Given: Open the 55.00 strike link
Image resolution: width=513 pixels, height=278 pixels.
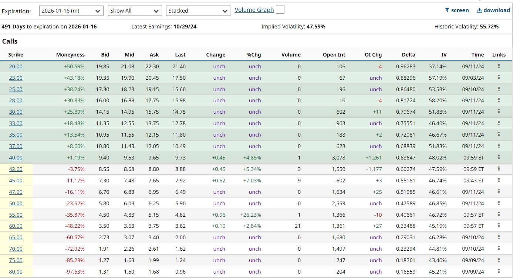Looking at the screenshot, I should [16, 215].
